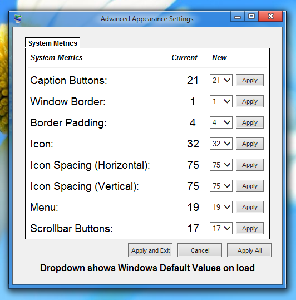
Task: Open the Icon Spacing (Vertical) dropdown
Action: [x=221, y=186]
